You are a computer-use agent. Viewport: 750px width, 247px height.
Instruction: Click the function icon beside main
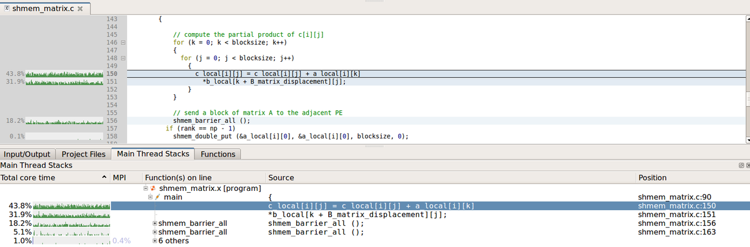pos(158,197)
